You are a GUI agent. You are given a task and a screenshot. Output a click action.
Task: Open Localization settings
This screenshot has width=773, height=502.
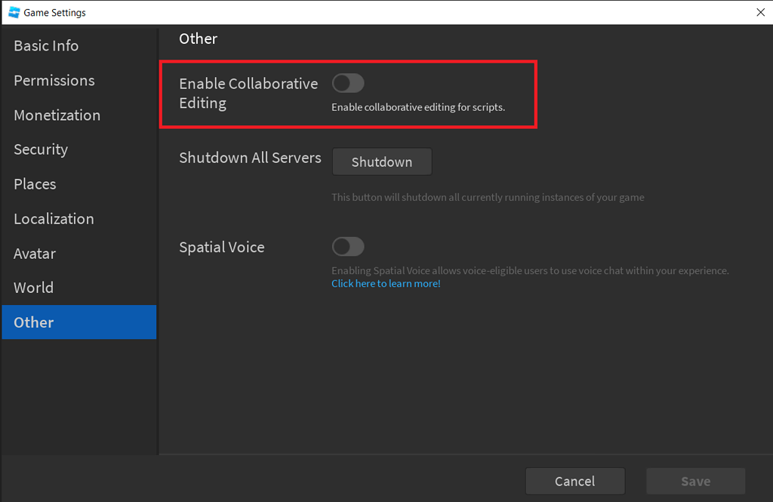53,218
